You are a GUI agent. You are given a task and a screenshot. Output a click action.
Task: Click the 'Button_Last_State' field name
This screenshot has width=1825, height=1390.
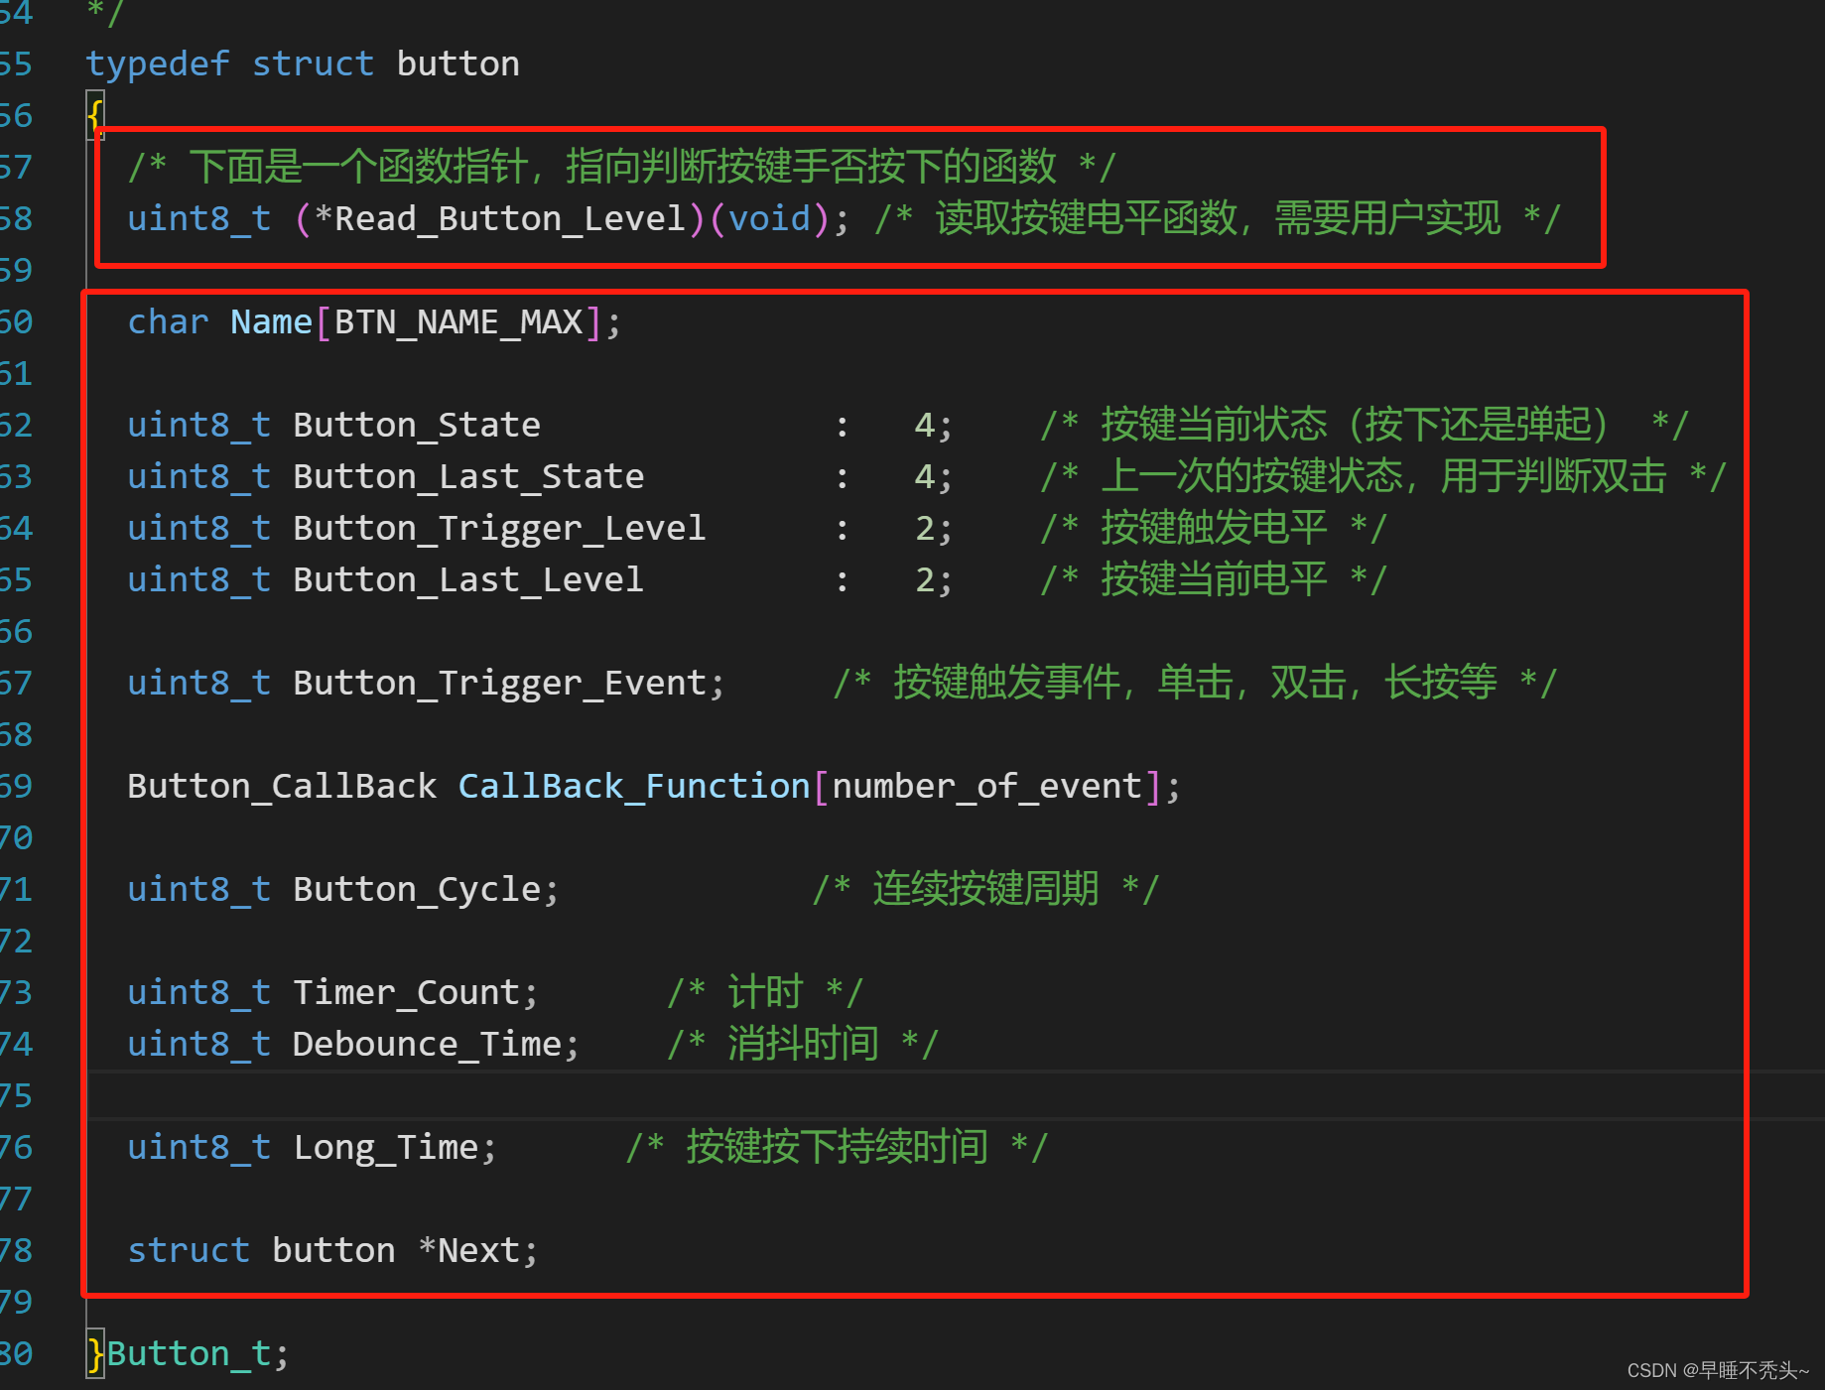click(468, 477)
